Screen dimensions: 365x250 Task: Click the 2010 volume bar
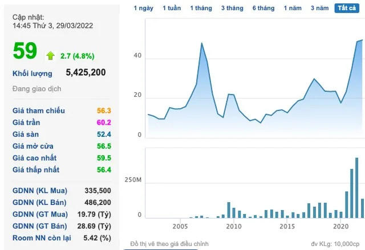coord(229,210)
